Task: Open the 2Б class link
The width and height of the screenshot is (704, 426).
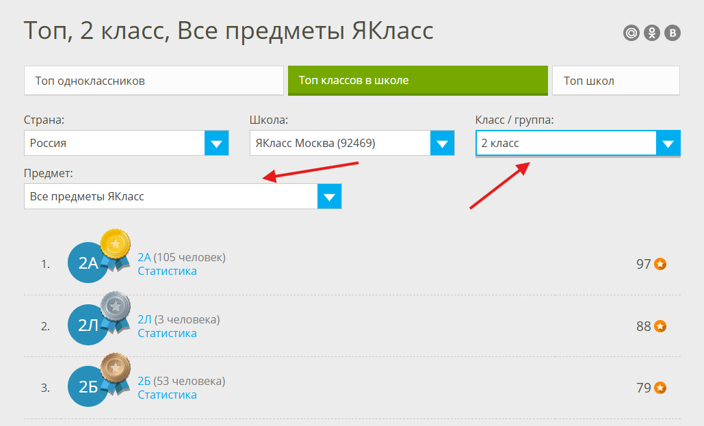Action: click(144, 381)
